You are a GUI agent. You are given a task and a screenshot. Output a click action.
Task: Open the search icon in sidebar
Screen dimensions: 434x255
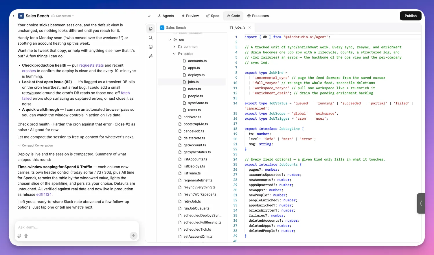coord(151,38)
